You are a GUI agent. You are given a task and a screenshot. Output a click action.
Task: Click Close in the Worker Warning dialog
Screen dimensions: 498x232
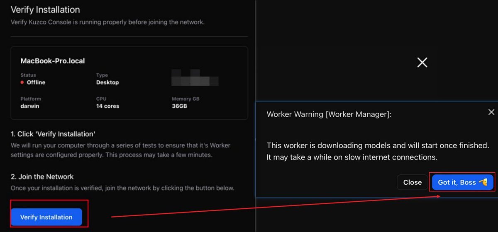point(412,182)
